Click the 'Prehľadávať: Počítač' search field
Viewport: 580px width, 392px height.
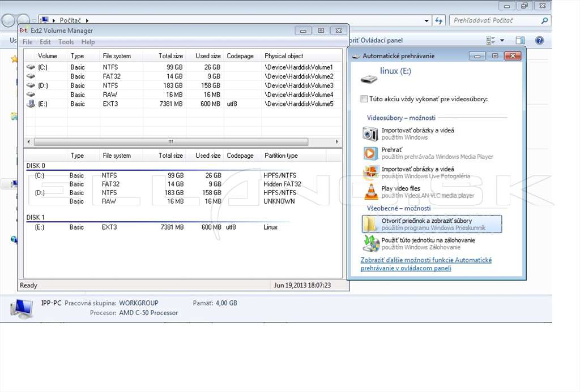pyautogui.click(x=495, y=21)
